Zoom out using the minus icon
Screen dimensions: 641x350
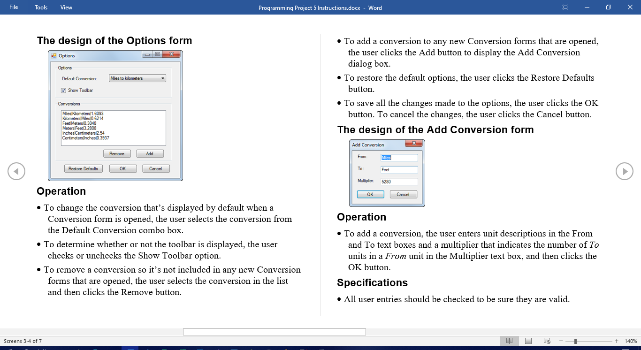point(561,341)
